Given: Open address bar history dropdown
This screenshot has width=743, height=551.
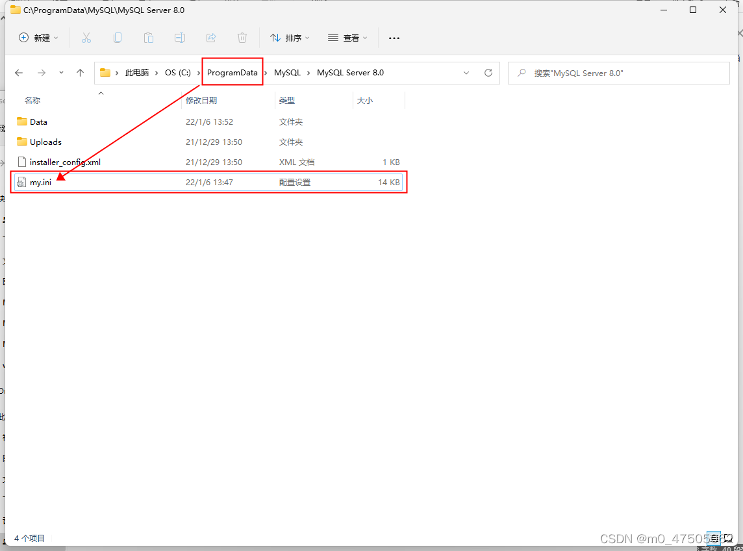Looking at the screenshot, I should coord(466,73).
